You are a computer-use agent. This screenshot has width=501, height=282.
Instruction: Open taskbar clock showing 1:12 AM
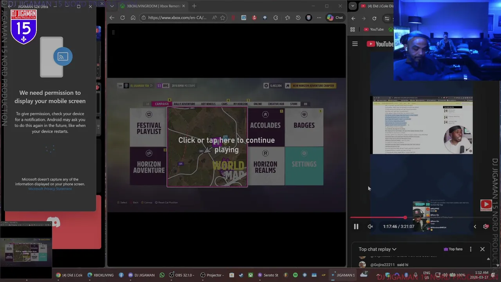click(480, 275)
